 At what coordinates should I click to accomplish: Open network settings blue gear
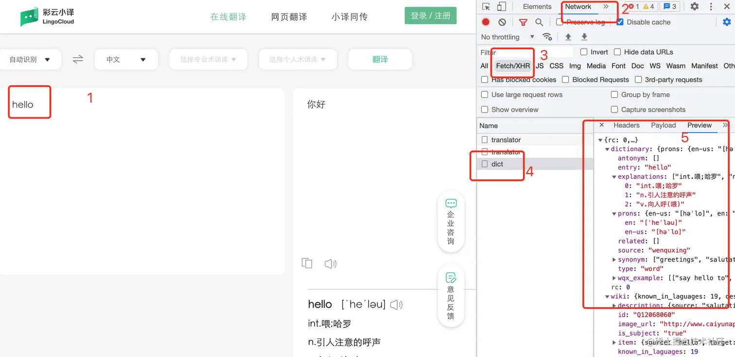(727, 22)
